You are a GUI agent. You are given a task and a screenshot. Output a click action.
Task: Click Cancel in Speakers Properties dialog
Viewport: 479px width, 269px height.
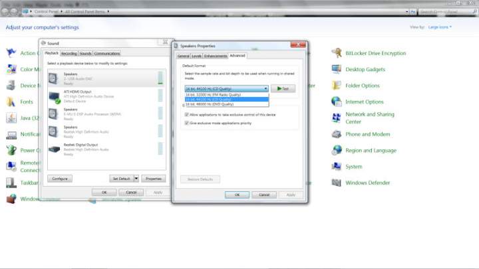[264, 195]
